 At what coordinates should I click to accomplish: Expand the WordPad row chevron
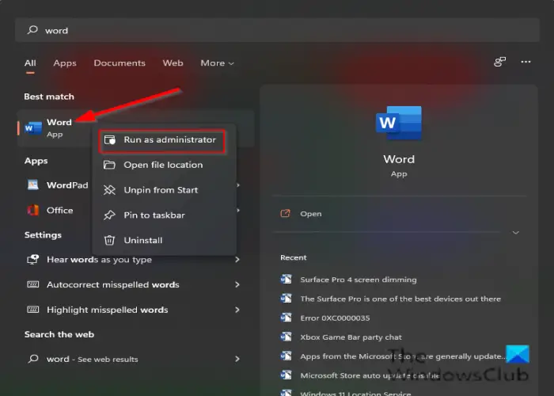click(238, 185)
